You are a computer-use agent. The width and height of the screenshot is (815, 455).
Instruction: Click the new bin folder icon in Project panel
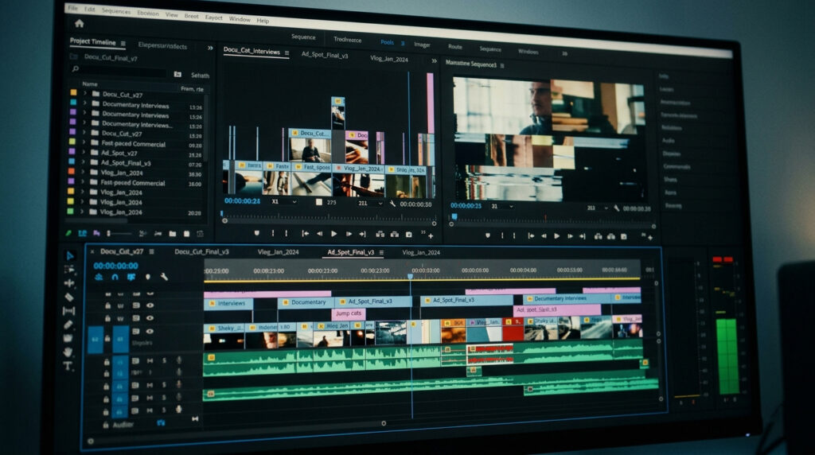(x=172, y=234)
